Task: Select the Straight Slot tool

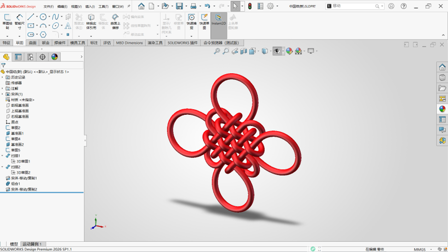Action: pos(31,35)
